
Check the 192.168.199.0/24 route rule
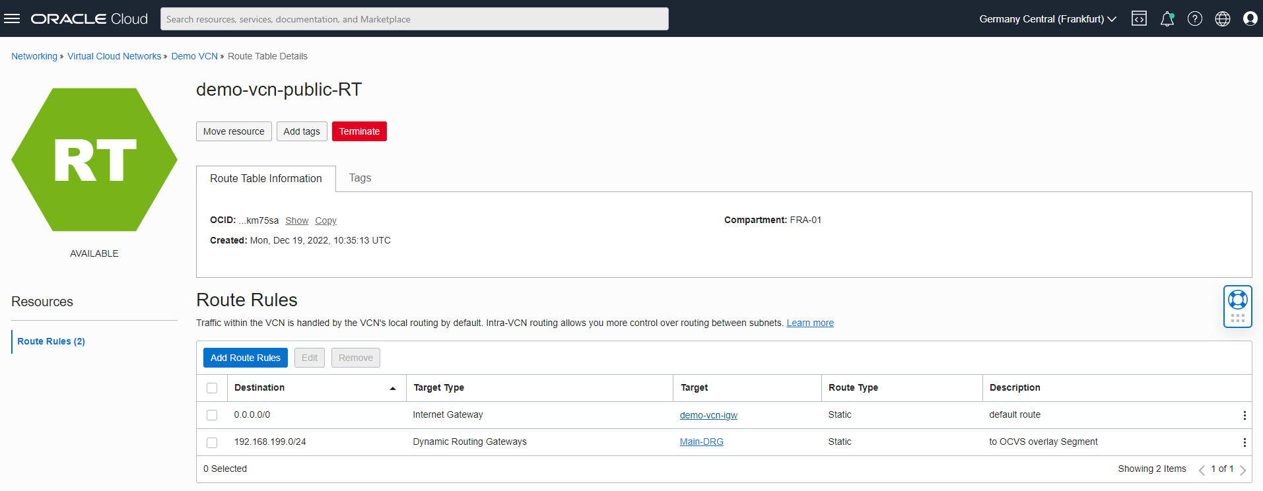(x=212, y=442)
